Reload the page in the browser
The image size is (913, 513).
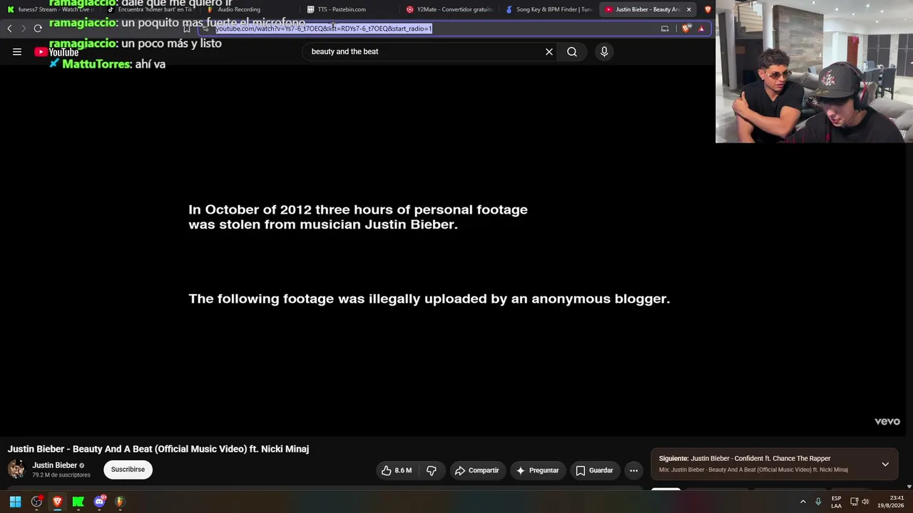38,28
